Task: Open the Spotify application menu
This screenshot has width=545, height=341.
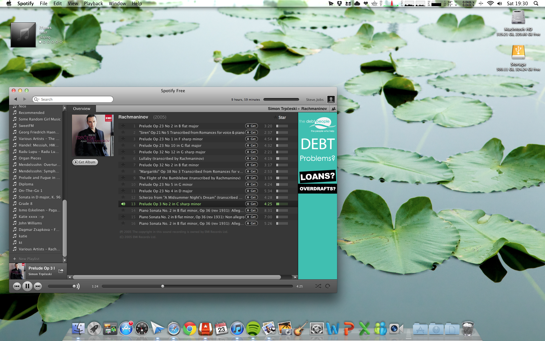Action: point(26,4)
